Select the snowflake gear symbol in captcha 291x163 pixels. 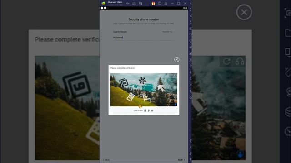(x=142, y=81)
